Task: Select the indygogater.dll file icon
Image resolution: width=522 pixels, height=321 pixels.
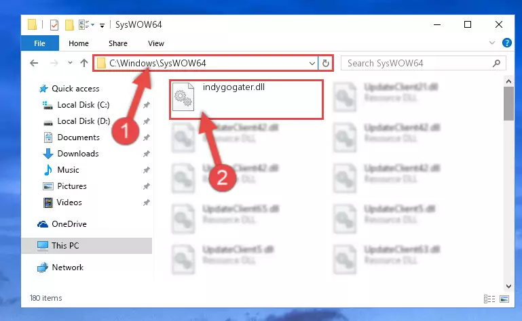Action: pyautogui.click(x=183, y=97)
